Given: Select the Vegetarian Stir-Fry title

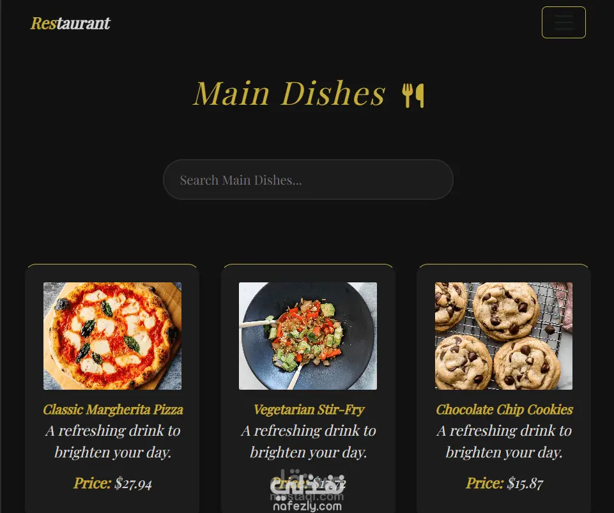Looking at the screenshot, I should (x=309, y=410).
